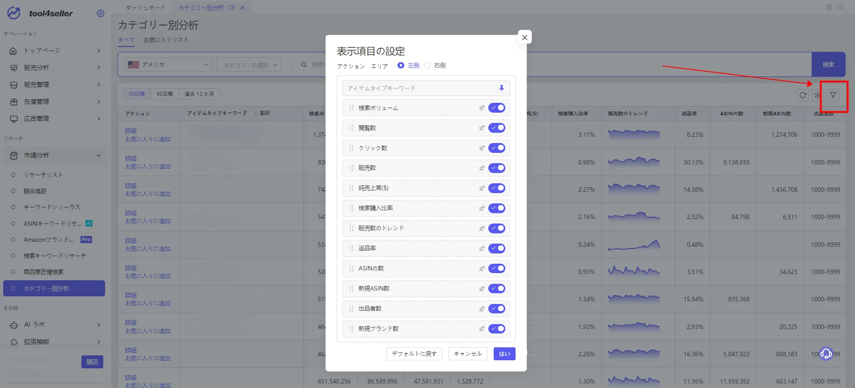
Task: Grab the drag handle of 検索ボリューム row
Action: (x=351, y=108)
